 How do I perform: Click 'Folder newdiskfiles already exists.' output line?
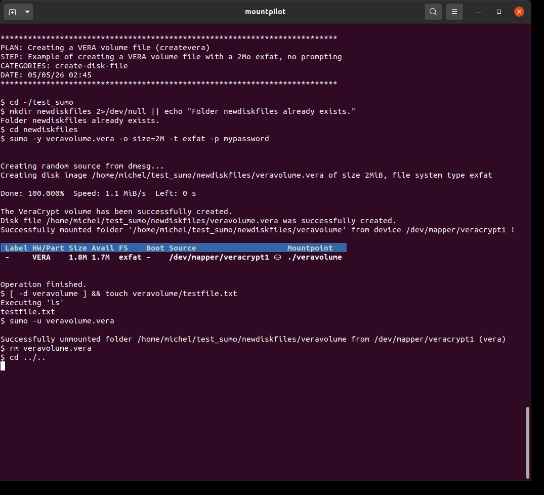tap(80, 120)
